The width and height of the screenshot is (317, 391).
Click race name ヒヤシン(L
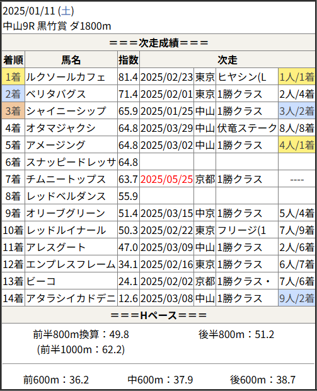[241, 77]
